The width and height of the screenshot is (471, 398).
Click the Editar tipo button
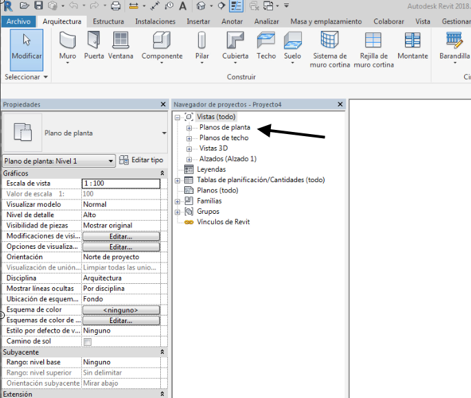[141, 160]
